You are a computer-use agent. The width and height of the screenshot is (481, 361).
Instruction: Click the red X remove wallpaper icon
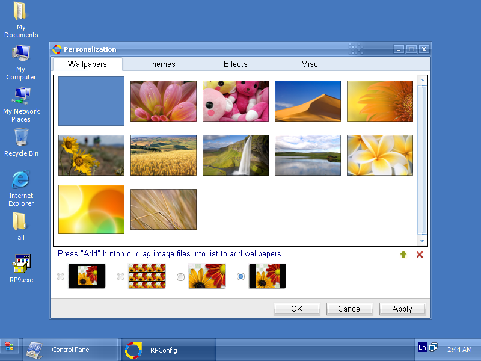pos(420,255)
